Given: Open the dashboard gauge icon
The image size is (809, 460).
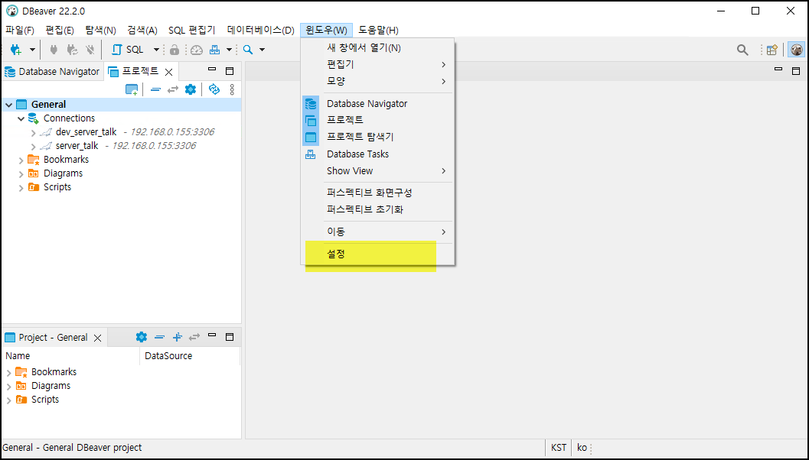Looking at the screenshot, I should pos(197,50).
